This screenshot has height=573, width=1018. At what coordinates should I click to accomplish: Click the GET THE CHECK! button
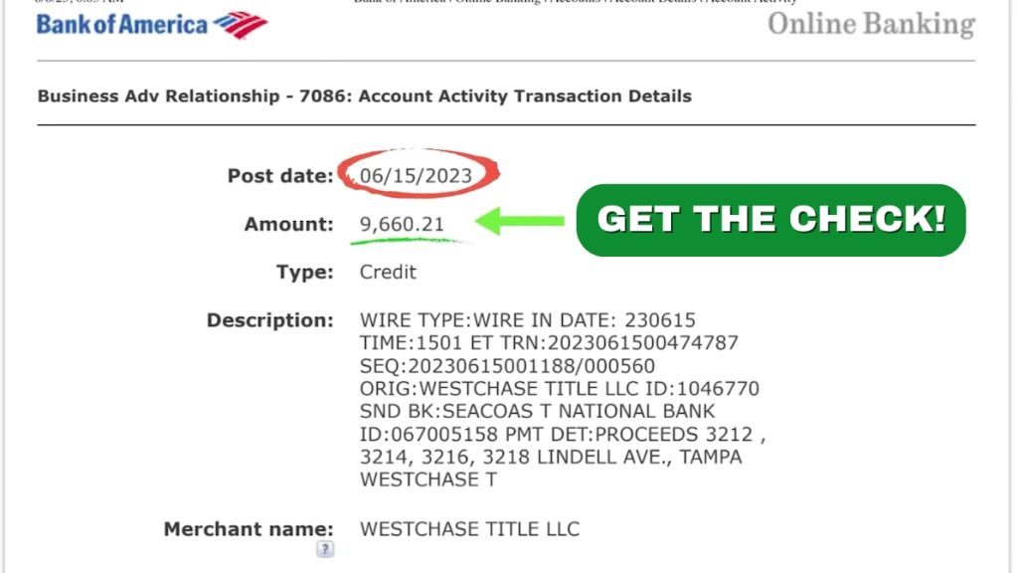click(x=770, y=220)
